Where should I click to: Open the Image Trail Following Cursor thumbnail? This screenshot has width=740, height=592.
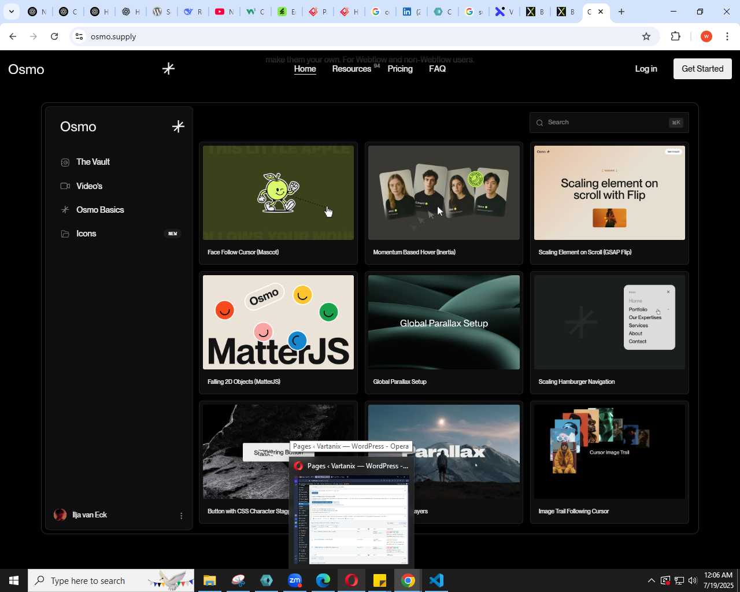[609, 452]
